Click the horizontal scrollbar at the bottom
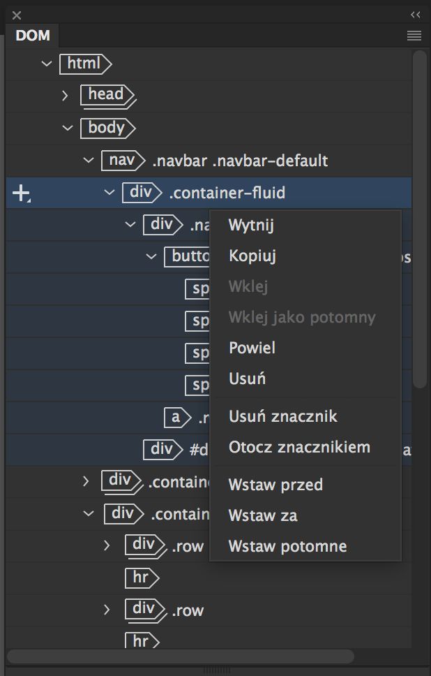This screenshot has height=676, width=431. 181,656
